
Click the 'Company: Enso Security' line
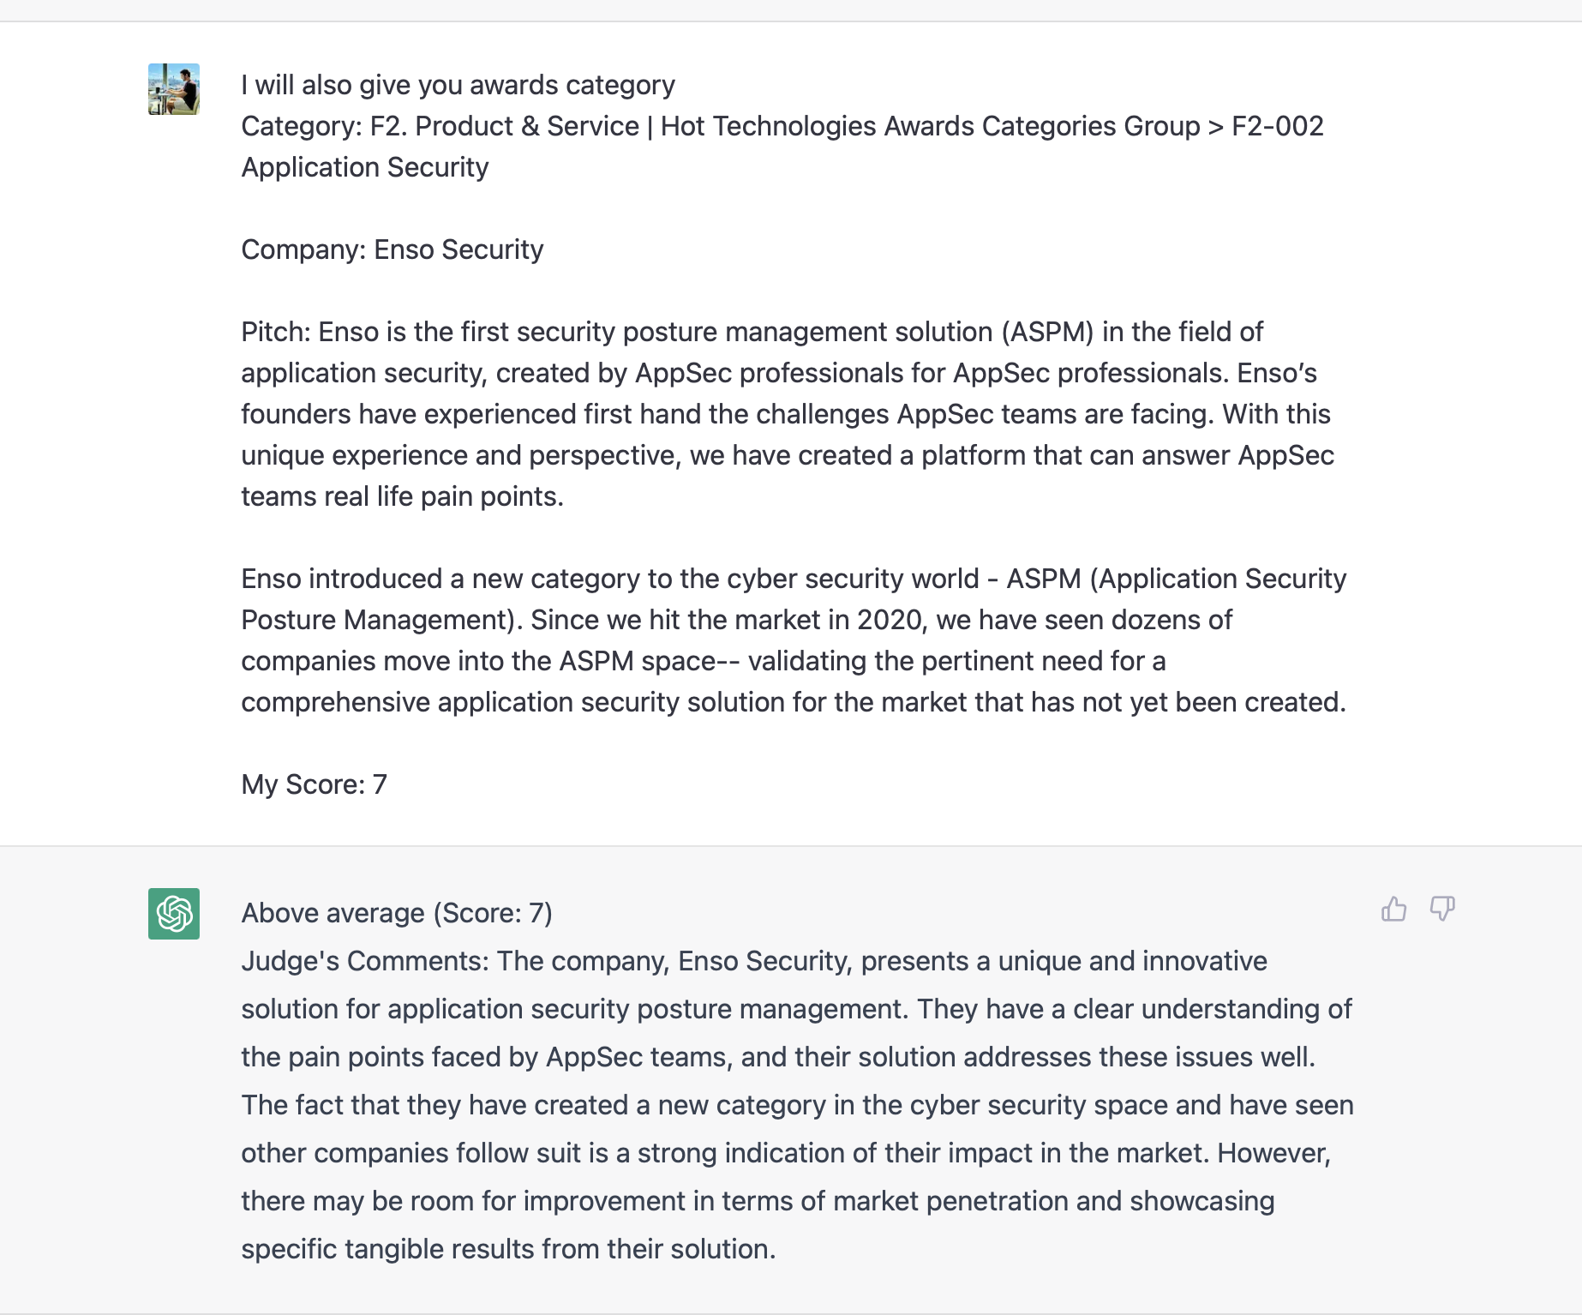tap(393, 249)
